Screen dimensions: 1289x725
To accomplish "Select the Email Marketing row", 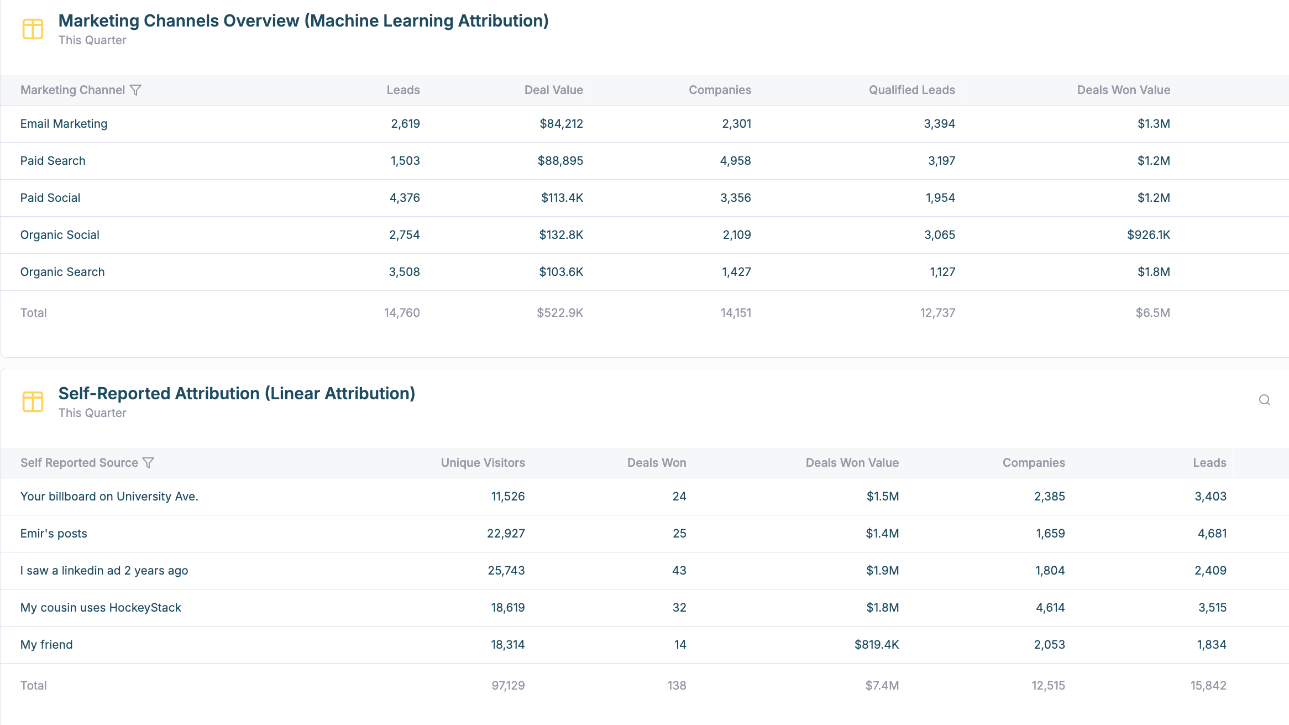I will tap(64, 124).
